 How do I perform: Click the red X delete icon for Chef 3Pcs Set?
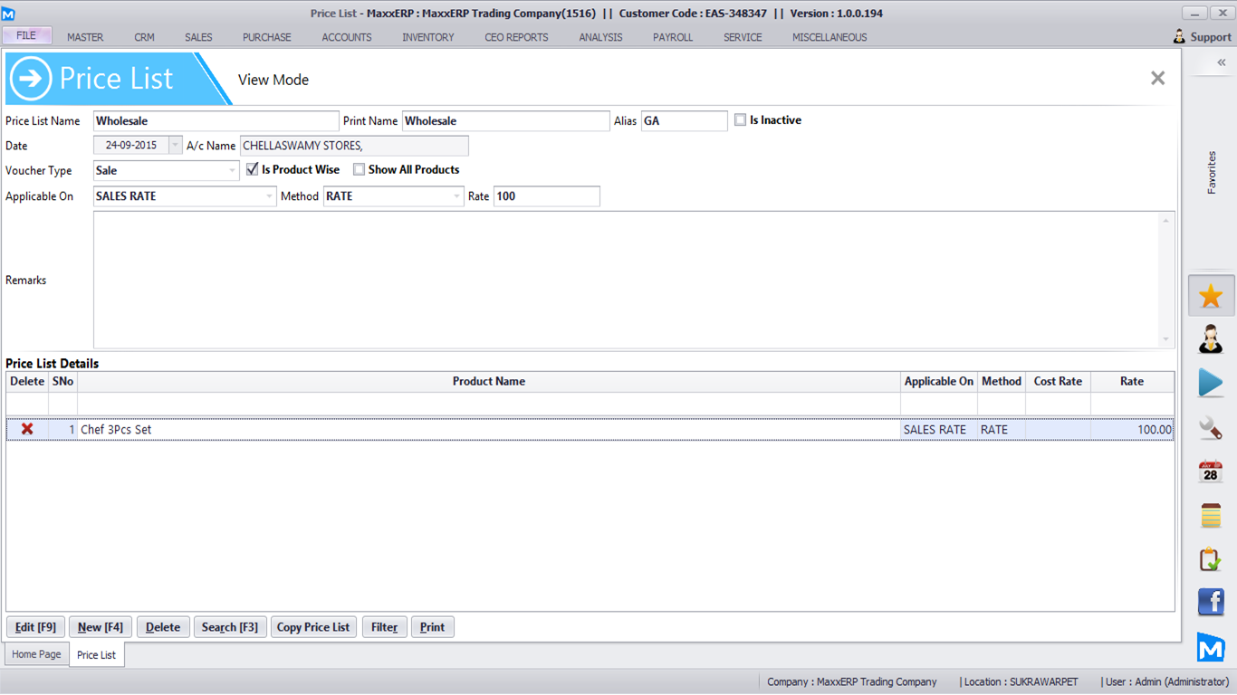point(27,430)
